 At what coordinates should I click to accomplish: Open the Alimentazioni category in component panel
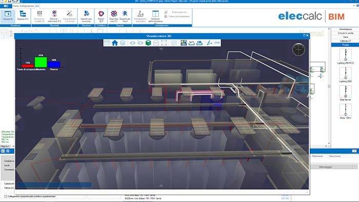point(345,30)
